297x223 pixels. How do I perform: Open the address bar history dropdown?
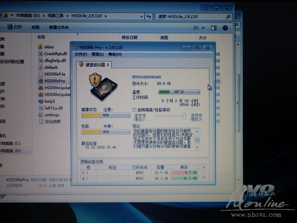pyautogui.click(x=141, y=17)
